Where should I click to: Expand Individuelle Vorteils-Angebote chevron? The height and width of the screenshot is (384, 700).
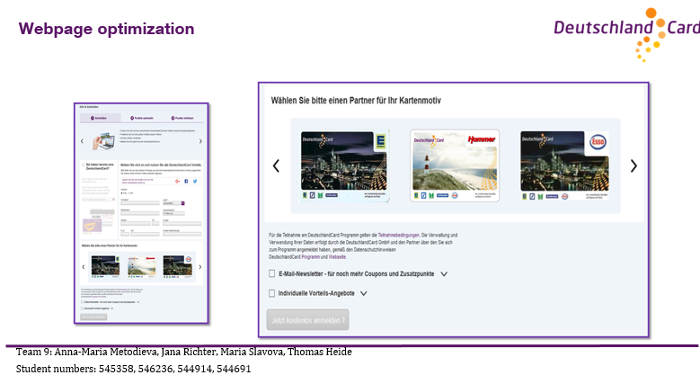363,294
